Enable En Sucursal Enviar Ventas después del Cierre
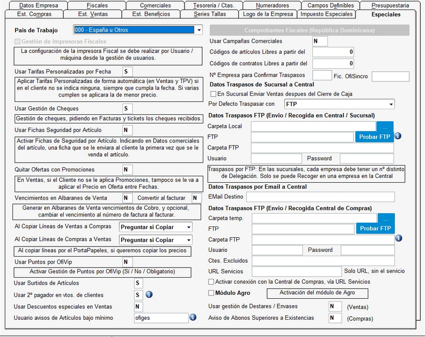This screenshot has width=425, height=337. tap(214, 94)
